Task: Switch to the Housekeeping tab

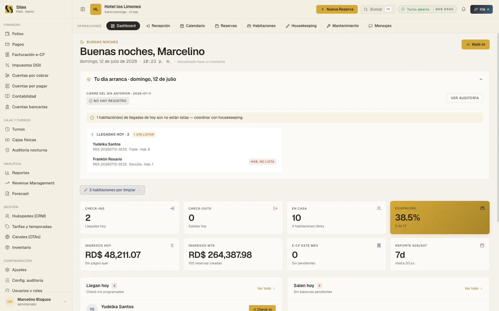Action: pyautogui.click(x=301, y=26)
